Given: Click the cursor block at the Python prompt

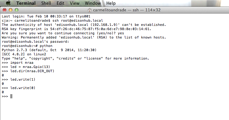Looking at the screenshot, I should pyautogui.click(x=11, y=96).
